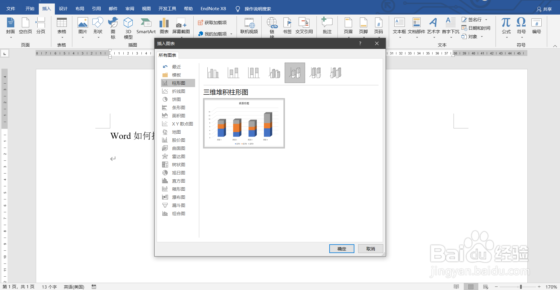Select the 3-D column subtype icon
This screenshot has width=560, height=290.
[336, 73]
